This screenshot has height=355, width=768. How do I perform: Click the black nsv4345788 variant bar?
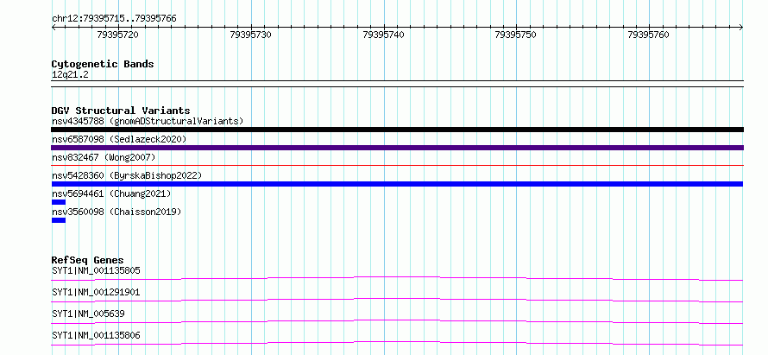397,130
